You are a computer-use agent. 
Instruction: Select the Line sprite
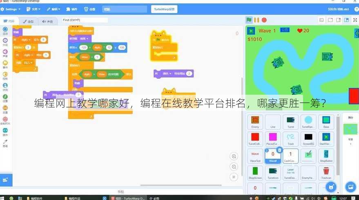[x=273, y=122]
